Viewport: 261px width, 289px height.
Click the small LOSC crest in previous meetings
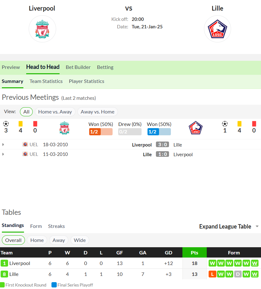pyautogui.click(x=196, y=128)
